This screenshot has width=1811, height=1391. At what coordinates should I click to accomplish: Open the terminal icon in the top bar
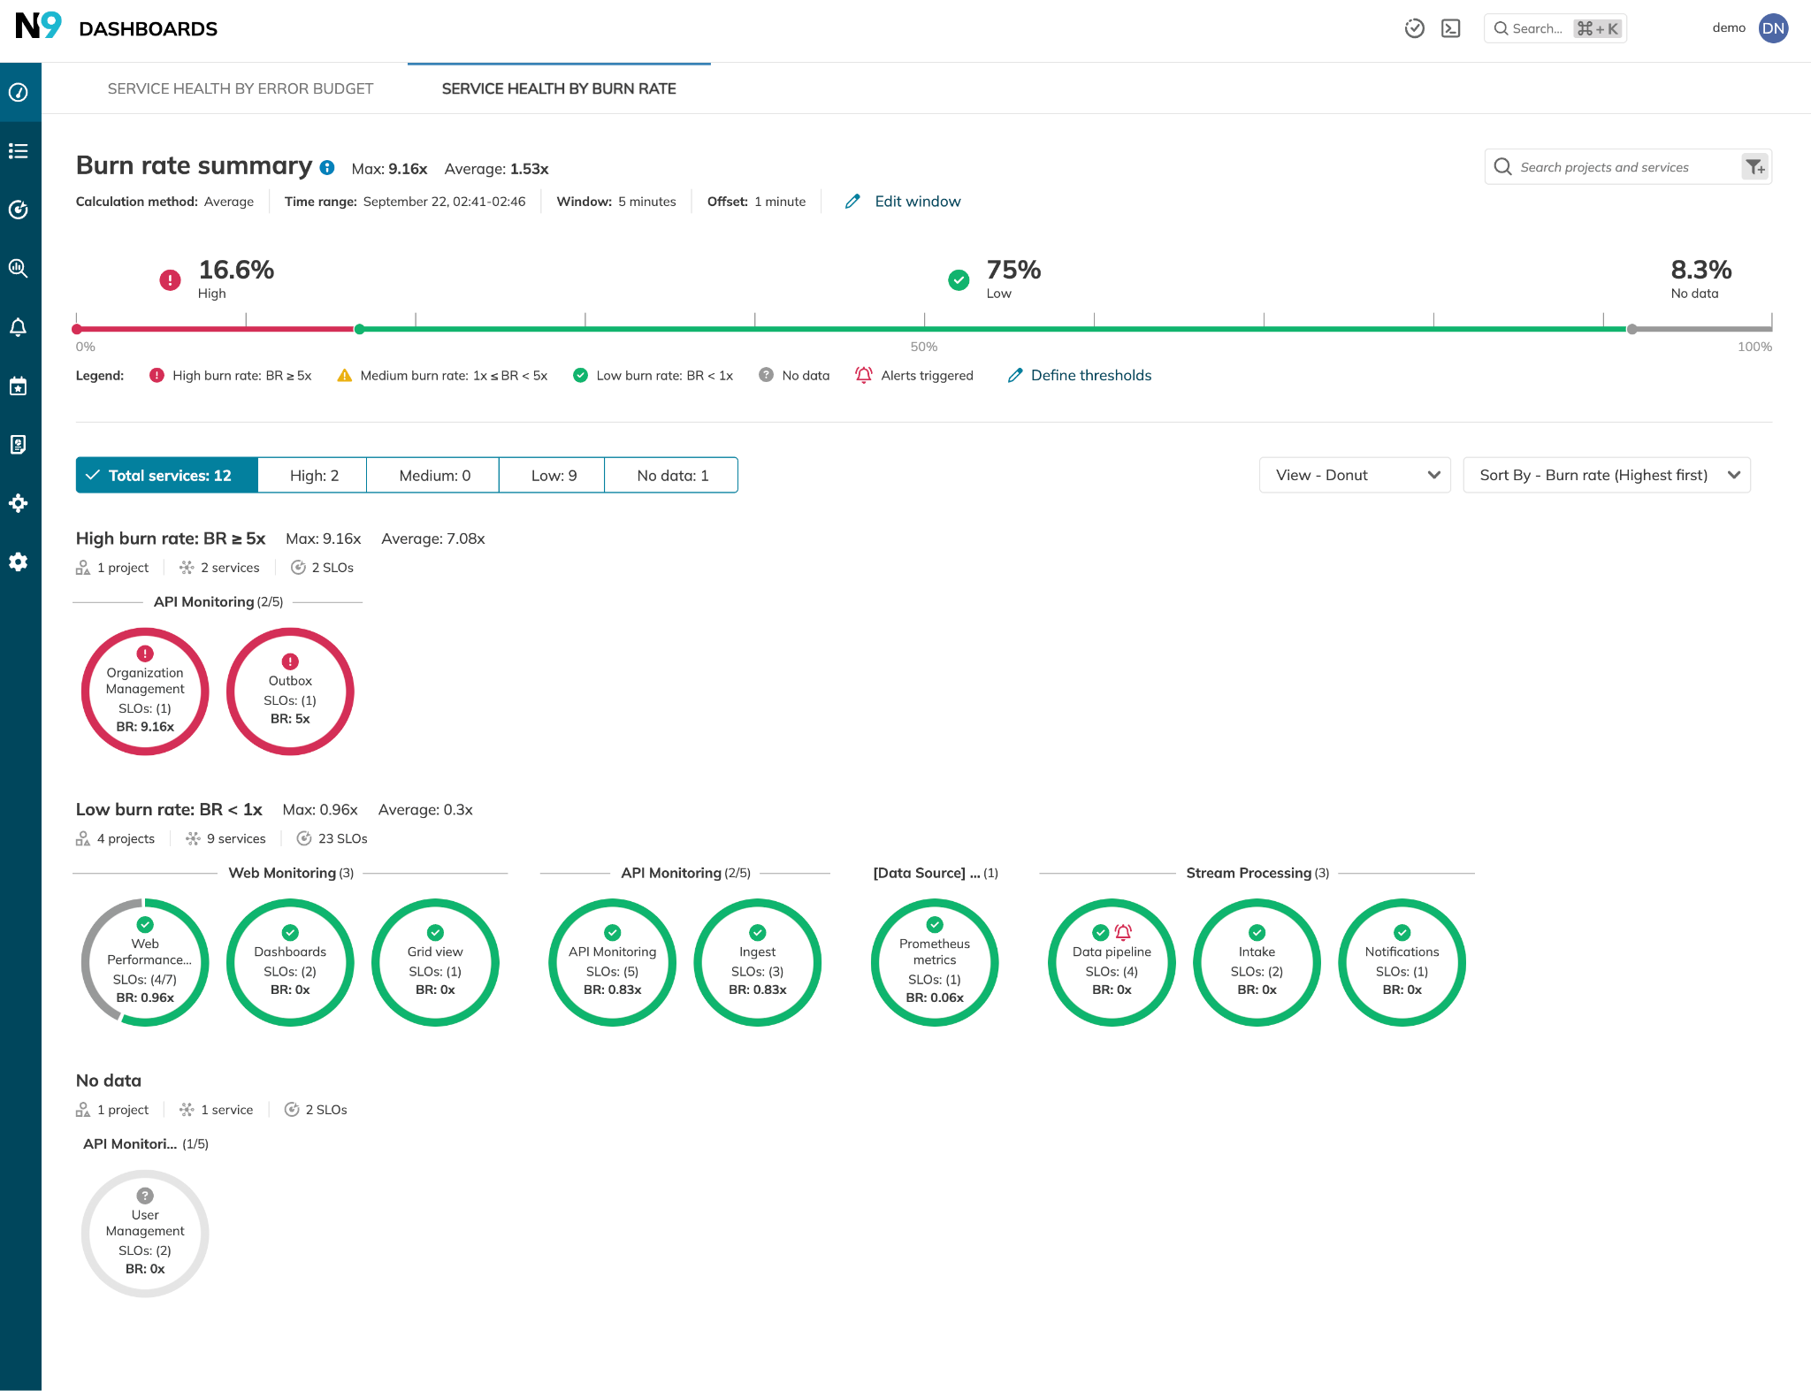[1450, 27]
